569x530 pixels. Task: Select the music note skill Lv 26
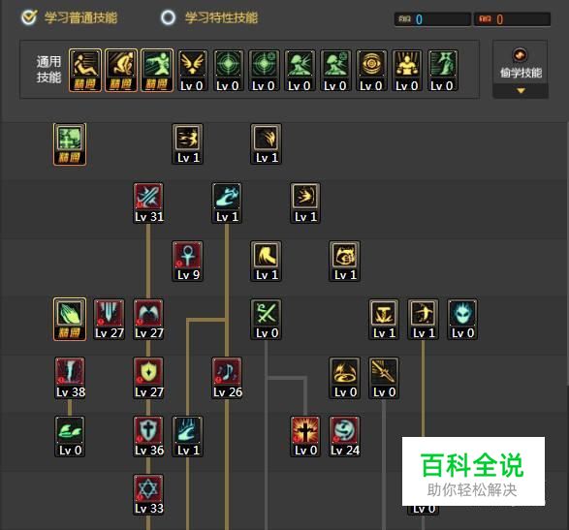(227, 379)
